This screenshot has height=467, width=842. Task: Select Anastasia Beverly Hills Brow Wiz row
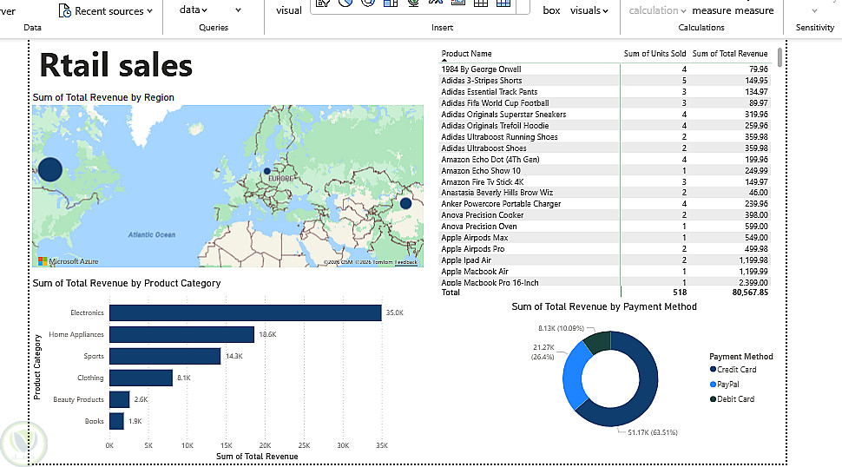coord(604,192)
